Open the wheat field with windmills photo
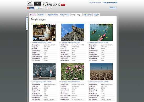 101,72
